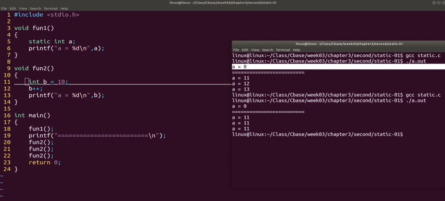Click the 'b++;' statement

[x=36, y=88]
